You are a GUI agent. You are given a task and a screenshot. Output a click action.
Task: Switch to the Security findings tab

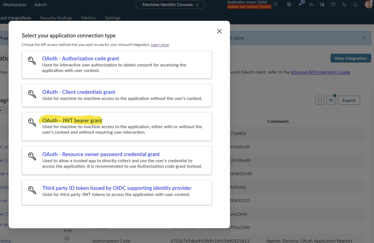coord(56,18)
